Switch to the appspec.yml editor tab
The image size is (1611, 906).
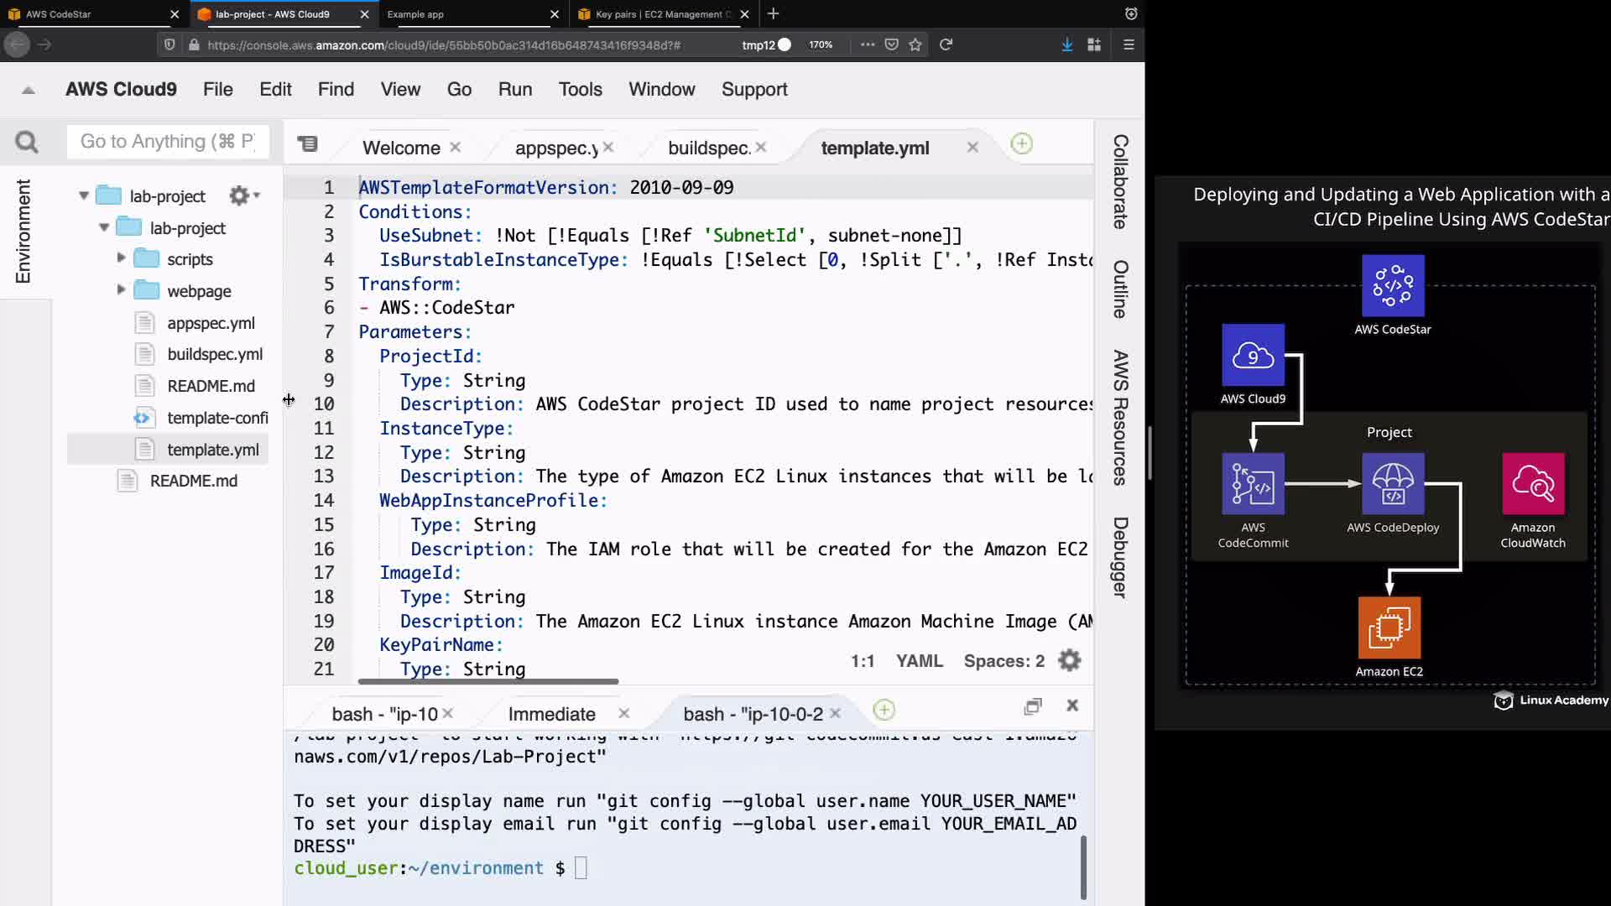click(x=555, y=148)
